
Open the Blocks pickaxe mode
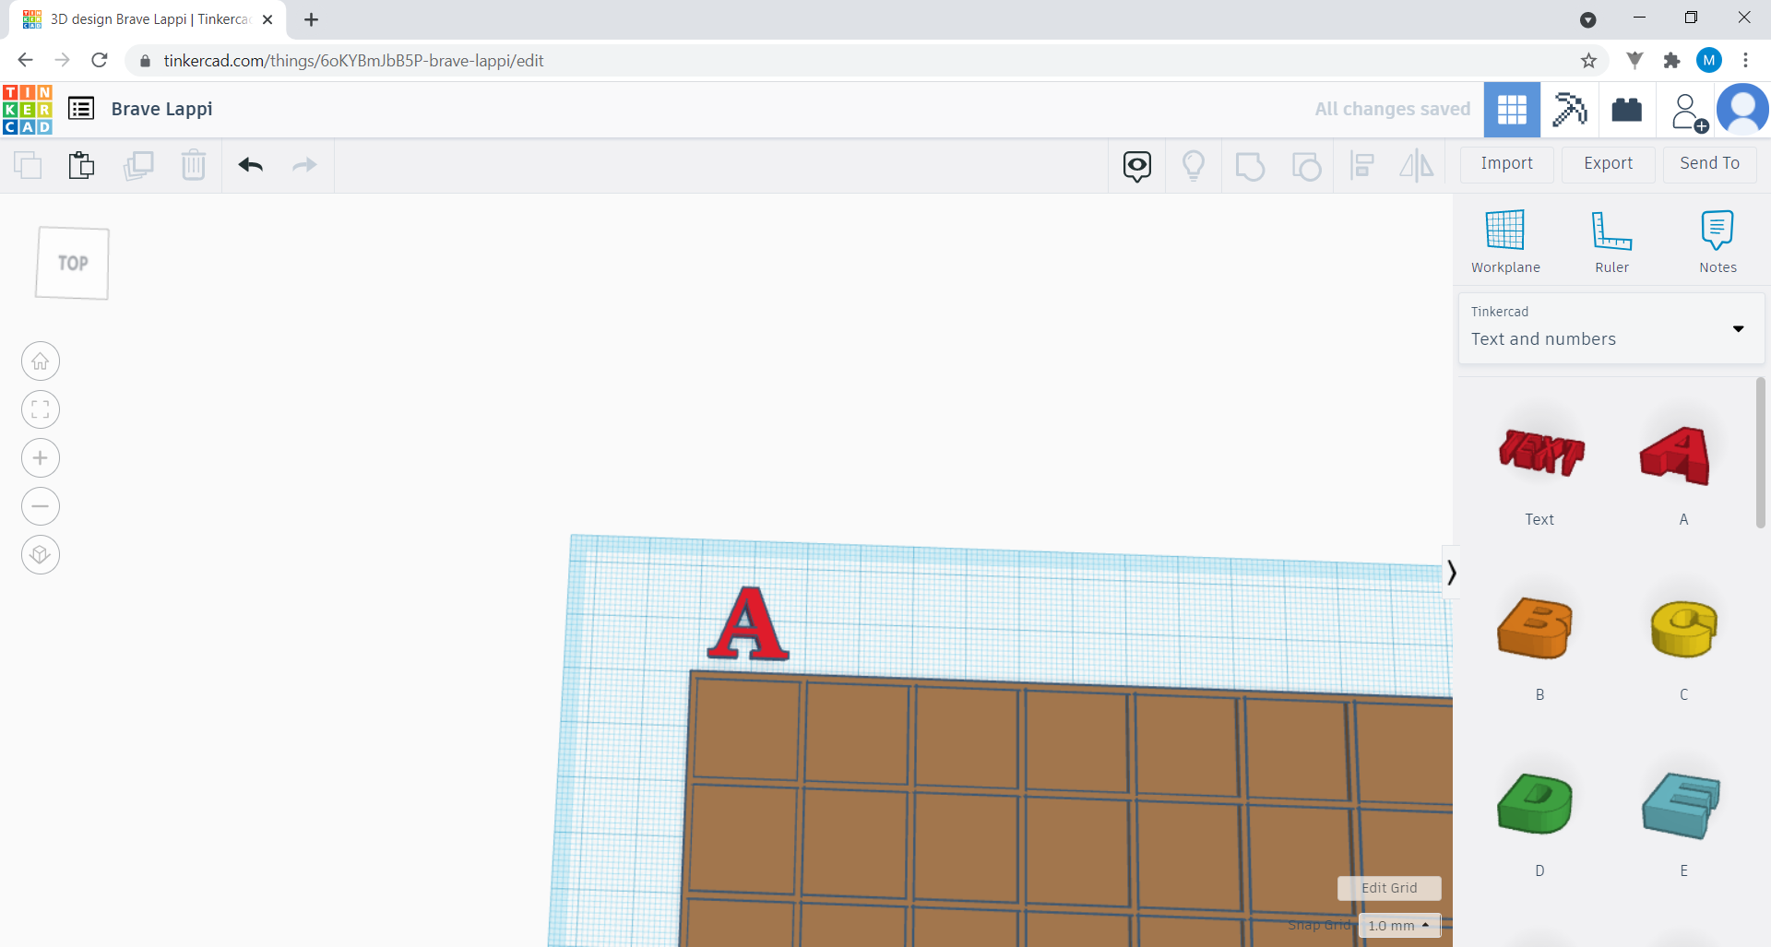click(x=1569, y=110)
